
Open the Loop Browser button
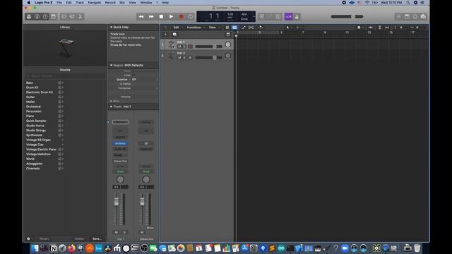[415, 17]
